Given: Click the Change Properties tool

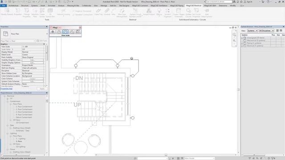Looking at the screenshot, I should (x=27, y=13).
